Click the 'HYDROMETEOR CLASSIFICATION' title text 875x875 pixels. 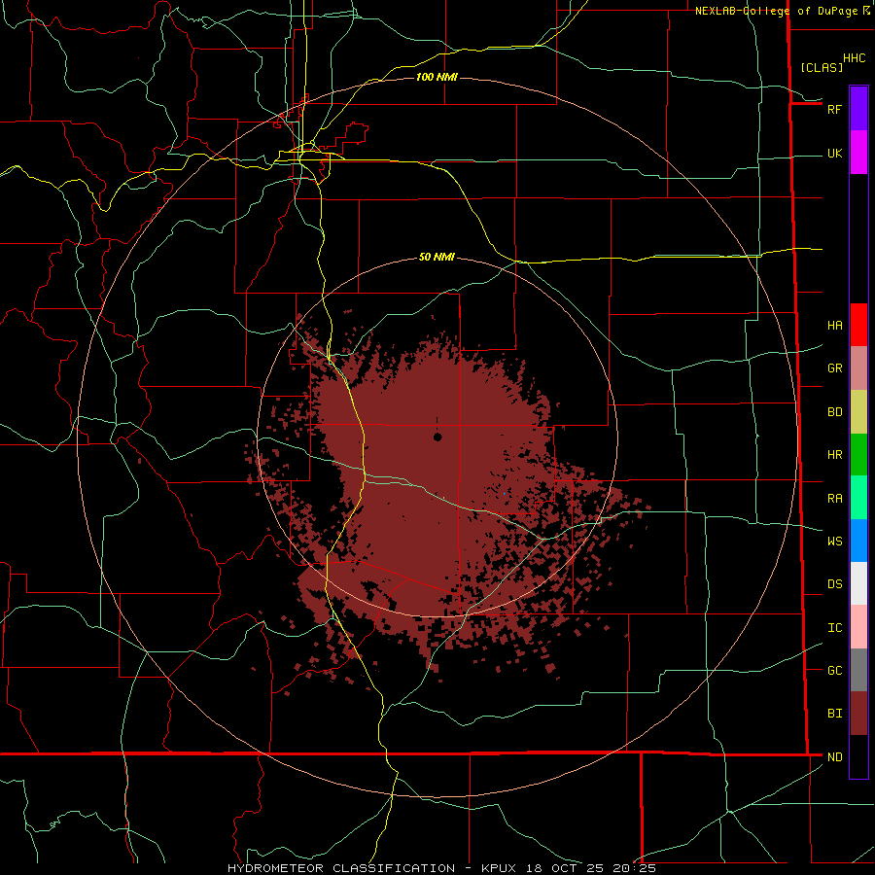pyautogui.click(x=341, y=868)
